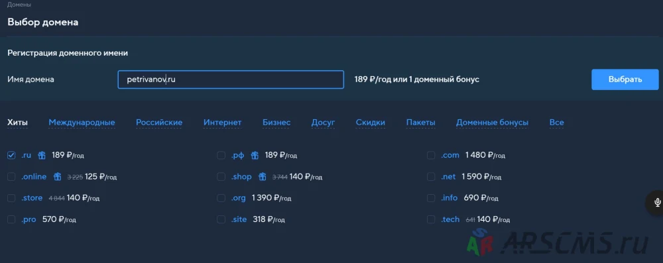Click the '1 480 ₽/год' price for .com
This screenshot has width=663, height=263.
(485, 155)
